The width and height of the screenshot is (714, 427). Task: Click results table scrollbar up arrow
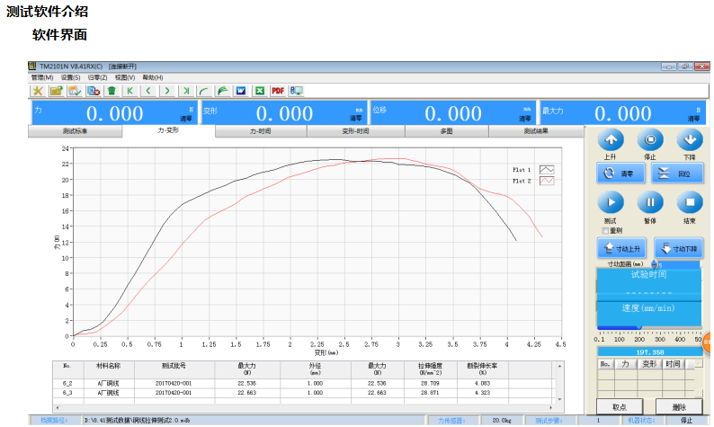click(559, 366)
